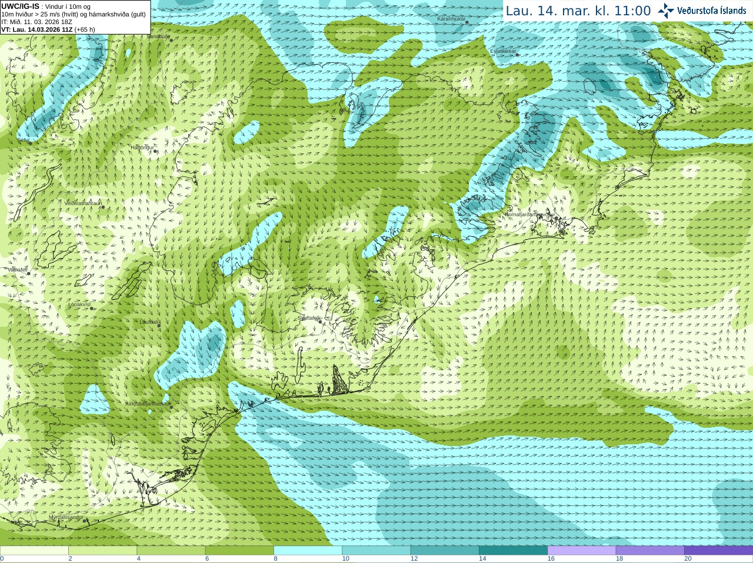Select the 16–18 m/s legend color
753x563 pixels.
coord(582,550)
